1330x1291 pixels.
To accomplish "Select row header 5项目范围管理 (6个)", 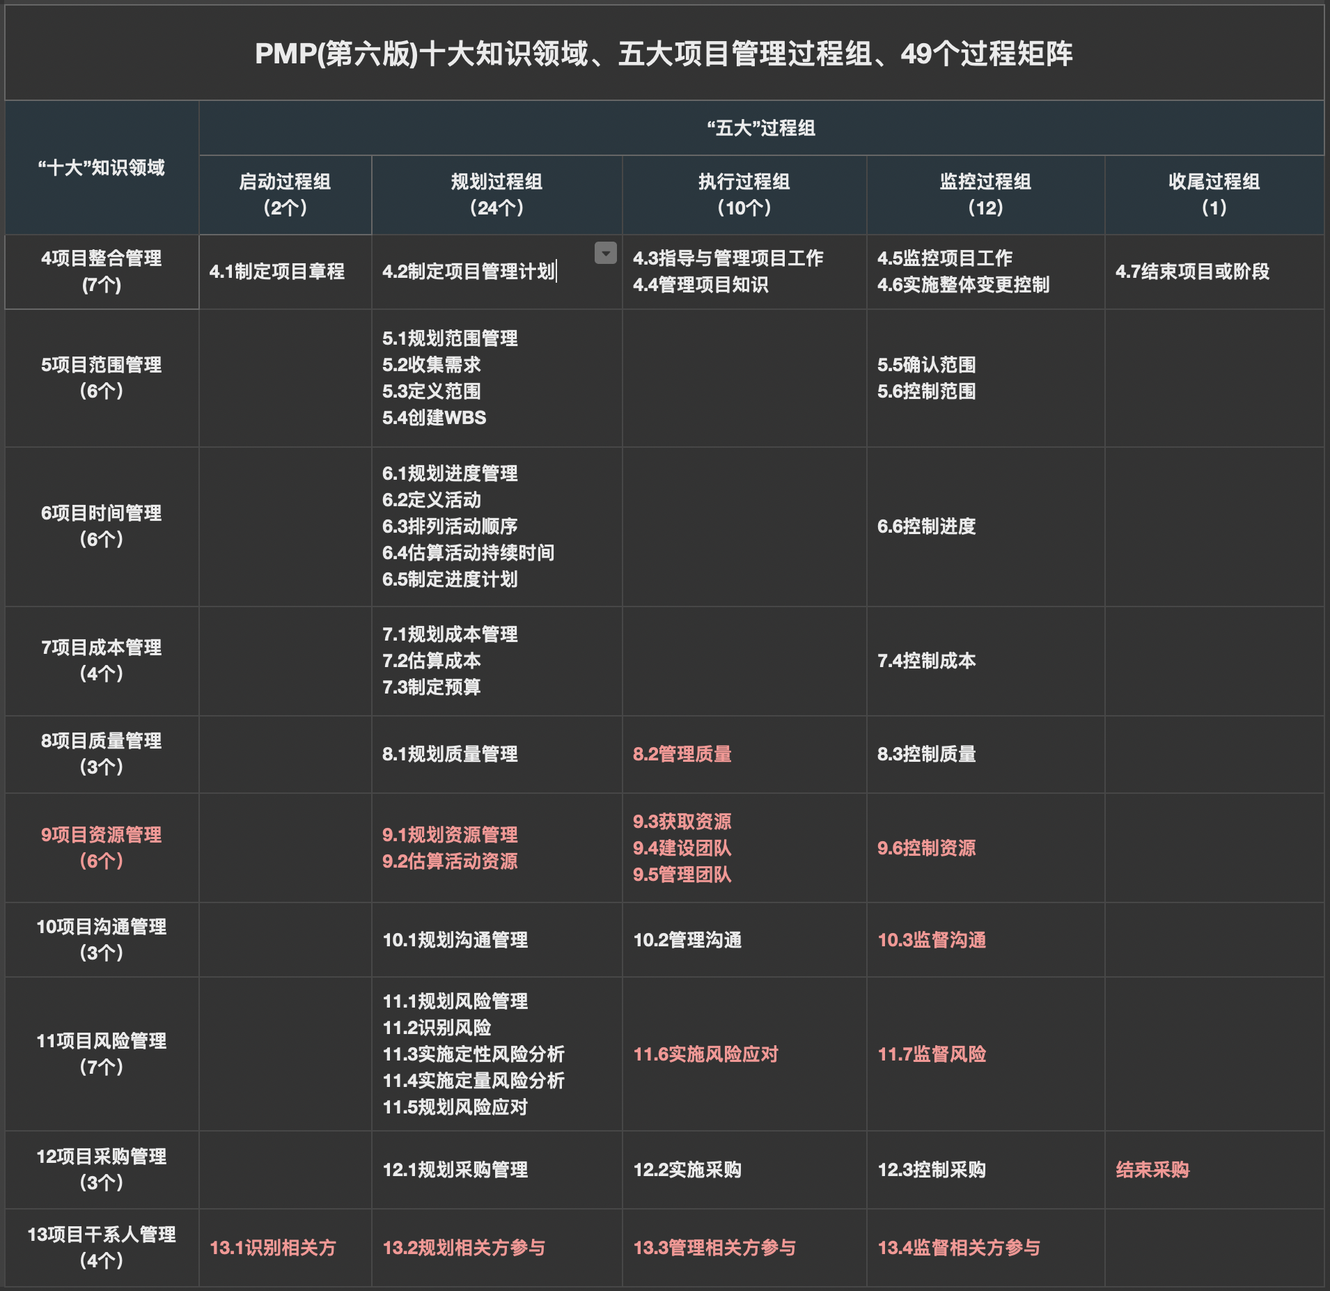I will pyautogui.click(x=102, y=378).
